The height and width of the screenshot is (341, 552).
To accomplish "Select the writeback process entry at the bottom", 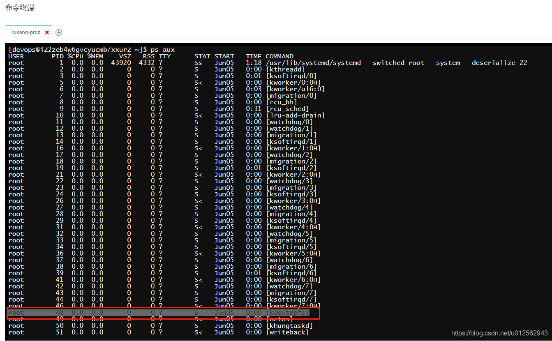I will (x=164, y=332).
